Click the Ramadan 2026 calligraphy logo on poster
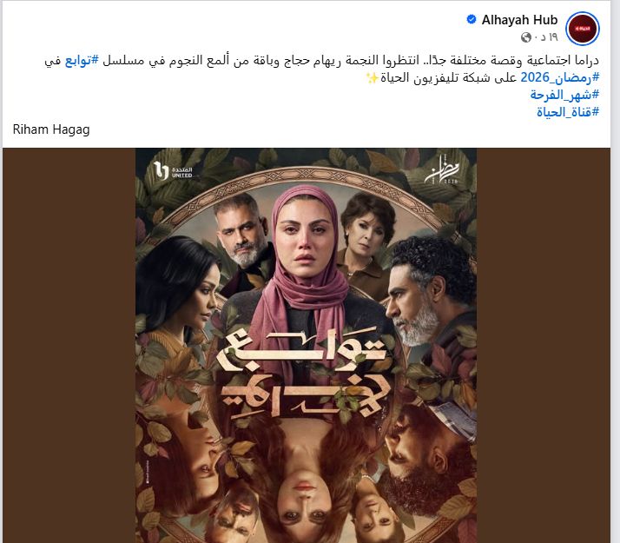620x543 pixels. [x=442, y=170]
